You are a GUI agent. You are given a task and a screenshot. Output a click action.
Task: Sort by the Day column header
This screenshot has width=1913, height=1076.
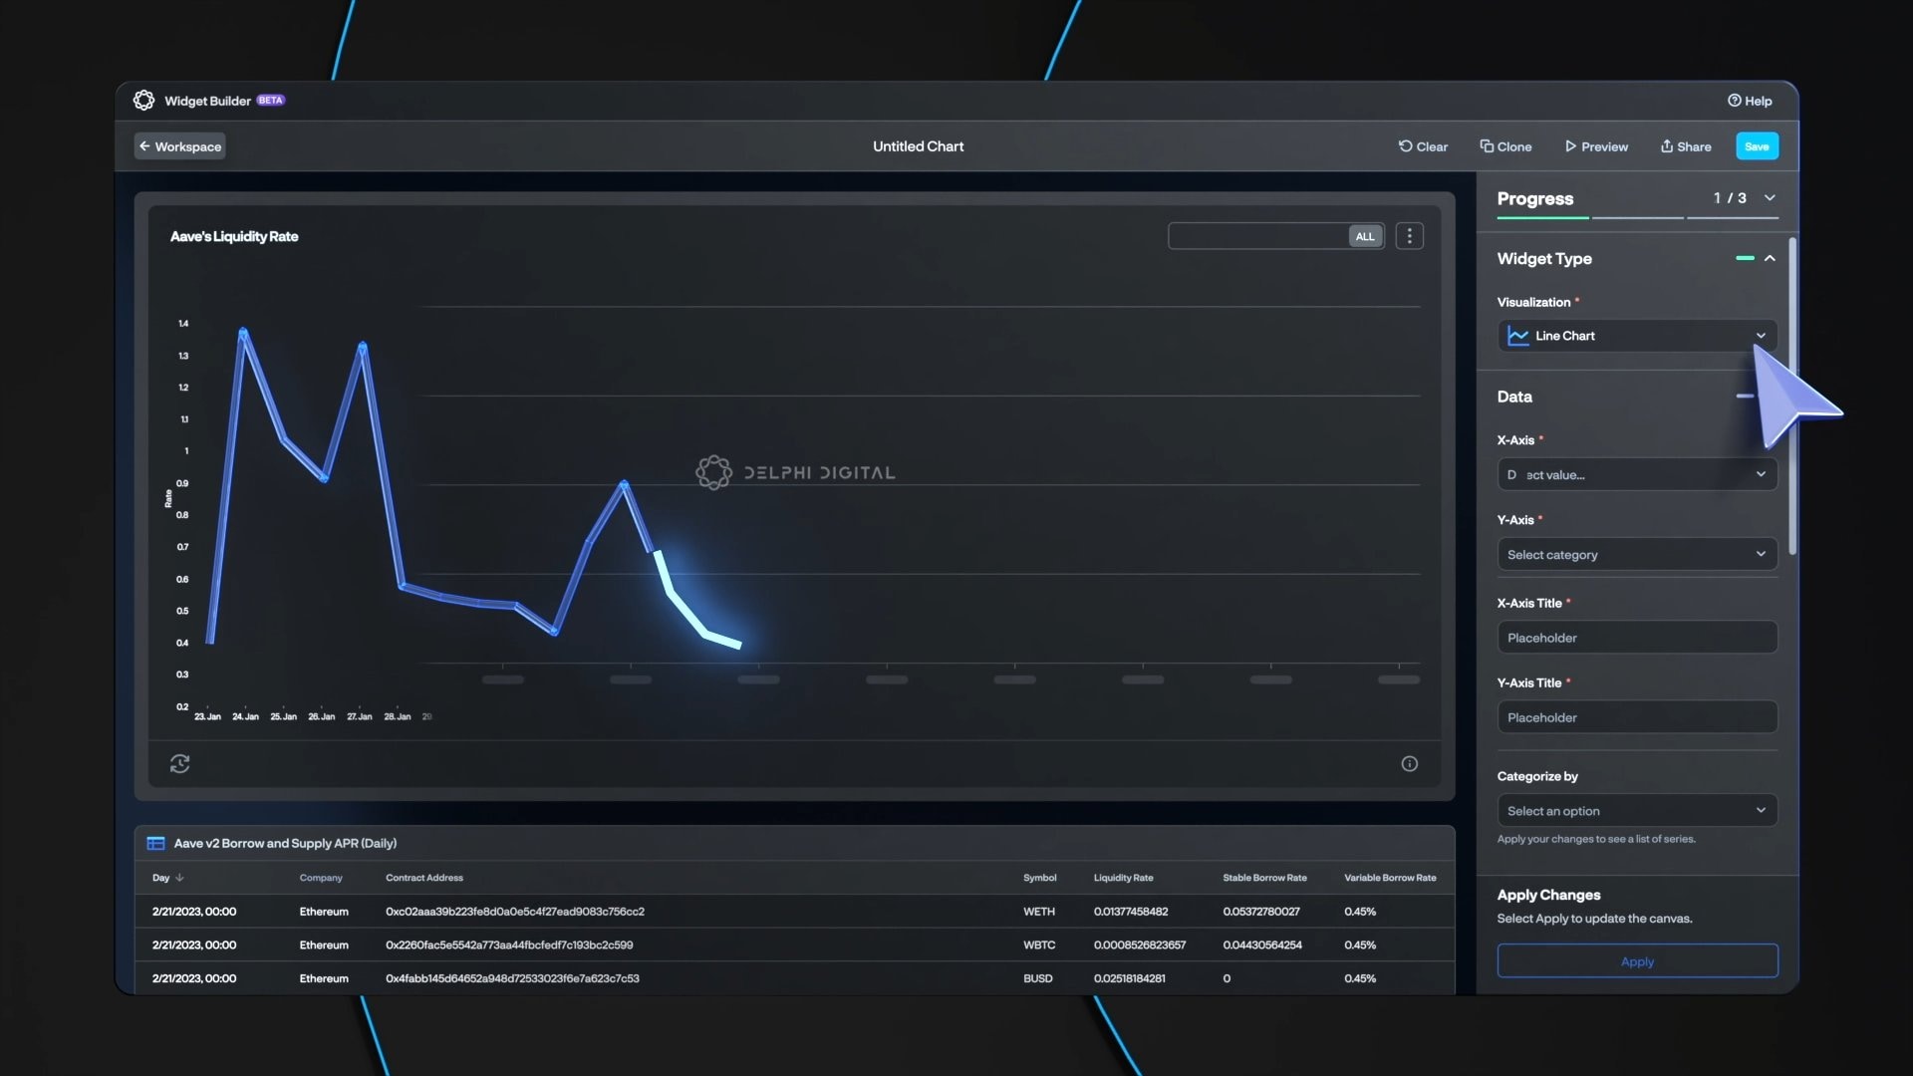pos(167,878)
